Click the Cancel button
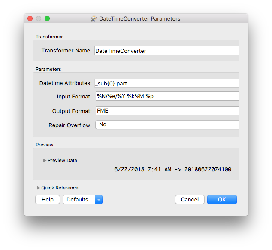 [190, 199]
